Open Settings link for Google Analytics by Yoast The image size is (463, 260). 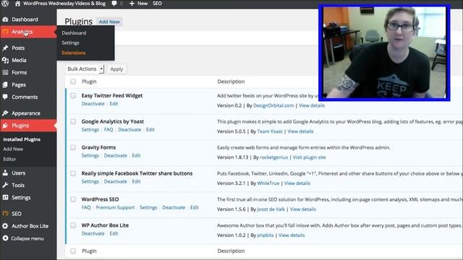(90, 130)
